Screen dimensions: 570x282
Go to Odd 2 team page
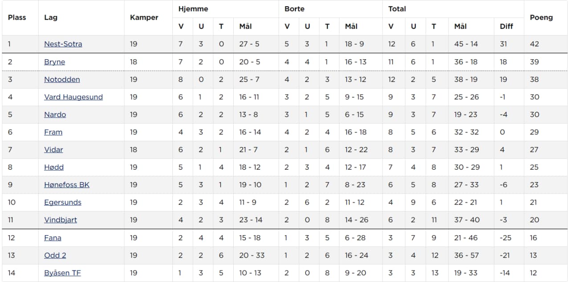(55, 255)
